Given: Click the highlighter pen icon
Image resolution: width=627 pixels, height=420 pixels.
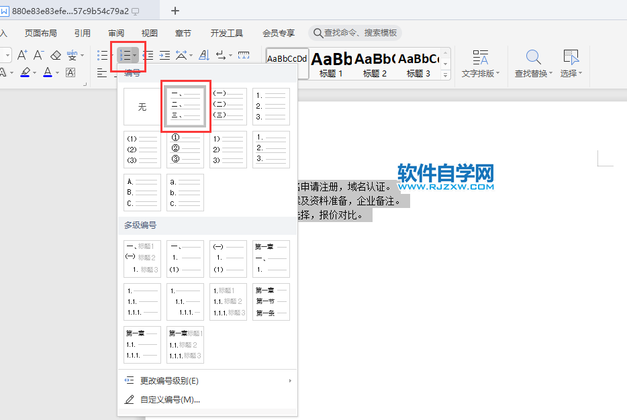Looking at the screenshot, I should (x=25, y=72).
